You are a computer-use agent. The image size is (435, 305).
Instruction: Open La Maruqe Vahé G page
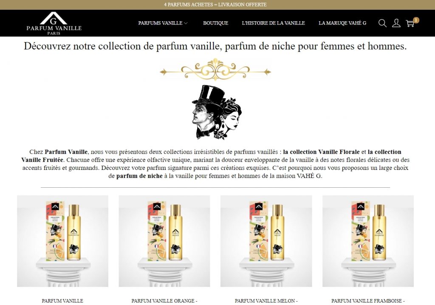(342, 23)
